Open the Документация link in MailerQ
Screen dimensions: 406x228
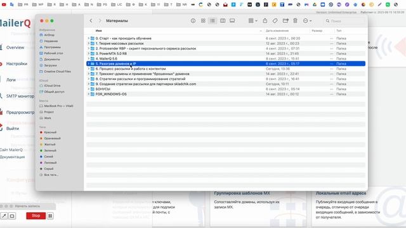point(12,157)
